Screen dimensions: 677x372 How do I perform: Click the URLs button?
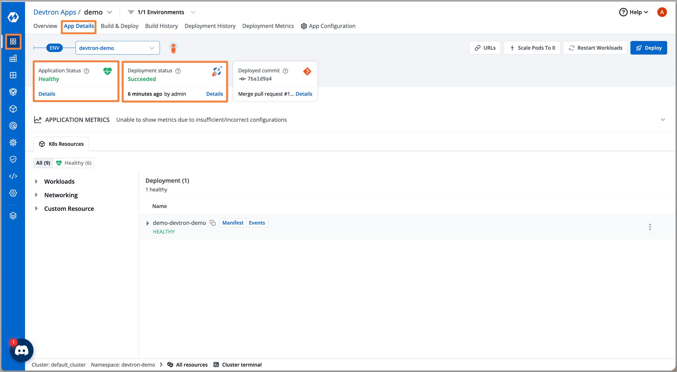click(485, 48)
